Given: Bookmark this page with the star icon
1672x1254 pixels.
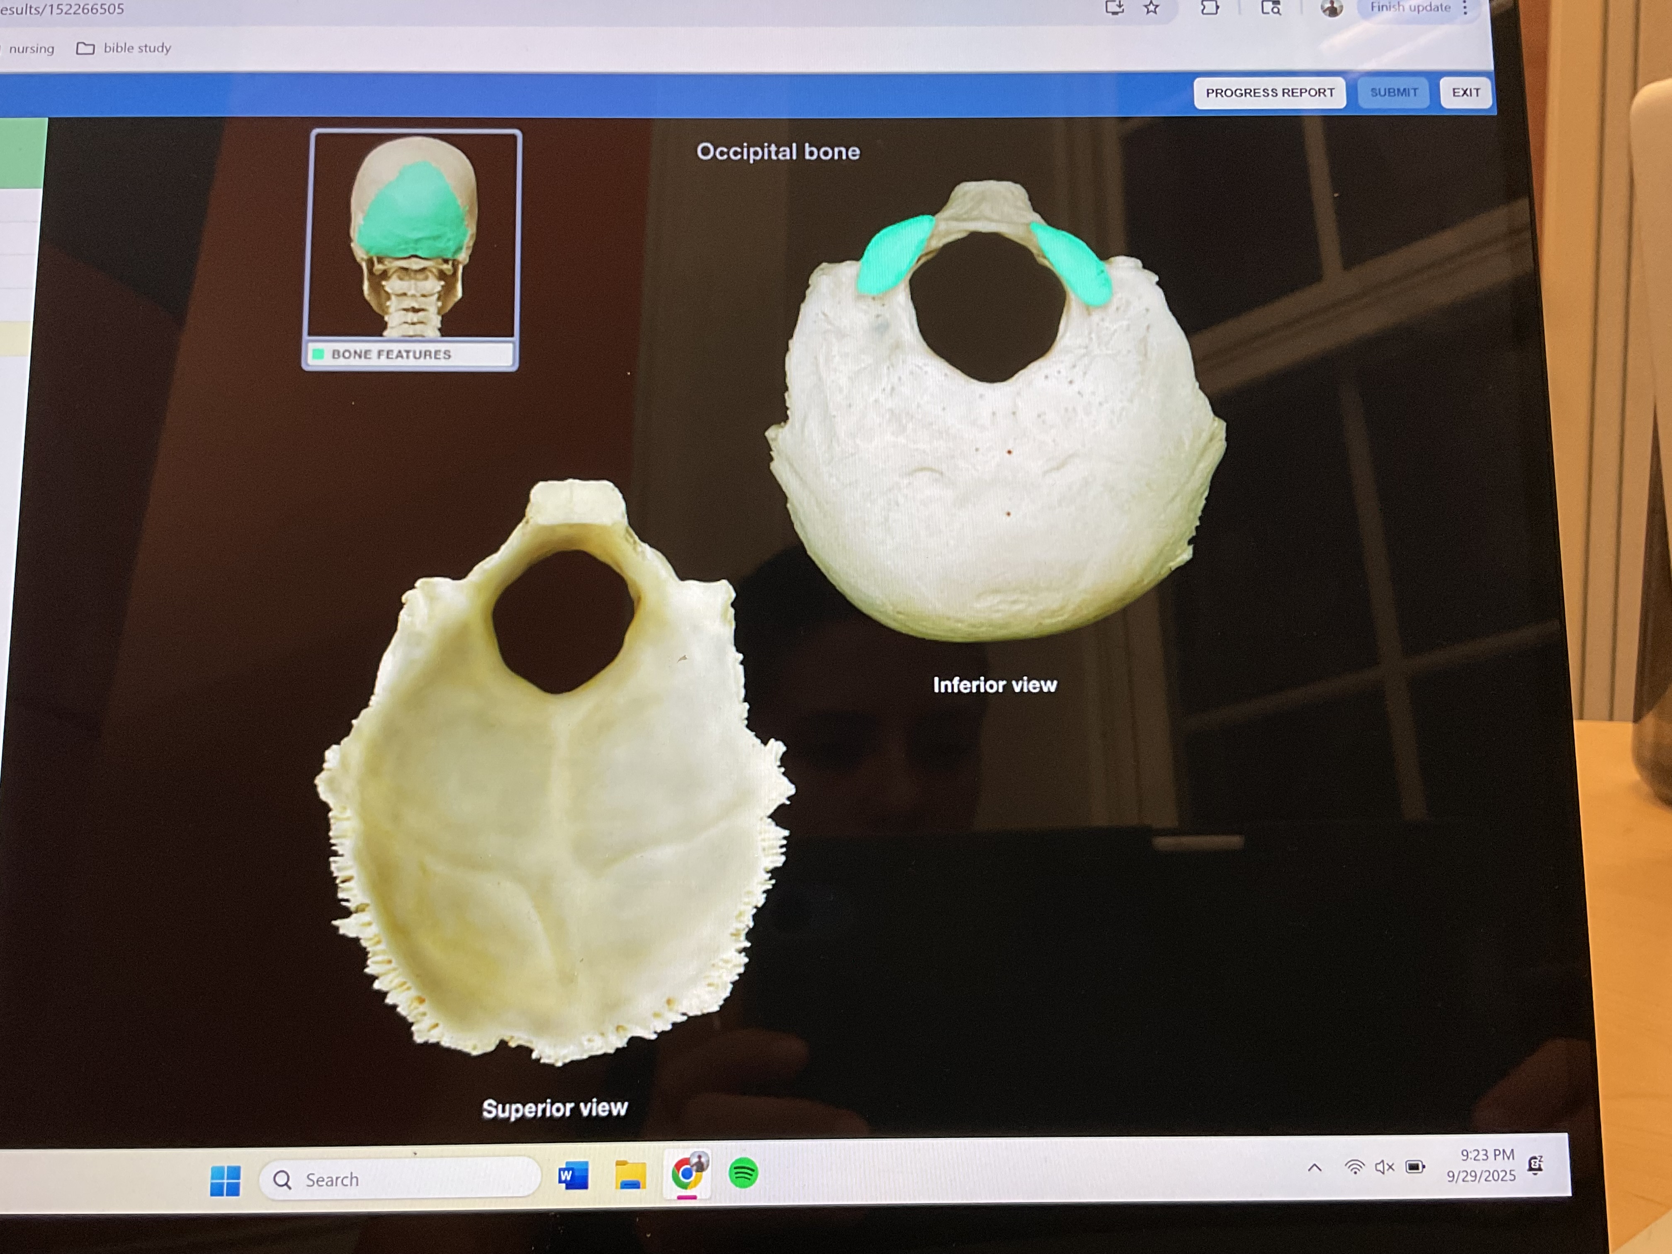Looking at the screenshot, I should (1151, 8).
